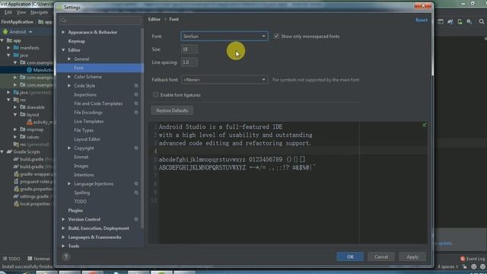Click the Reset link
Image resolution: width=487 pixels, height=274 pixels.
pos(422,21)
